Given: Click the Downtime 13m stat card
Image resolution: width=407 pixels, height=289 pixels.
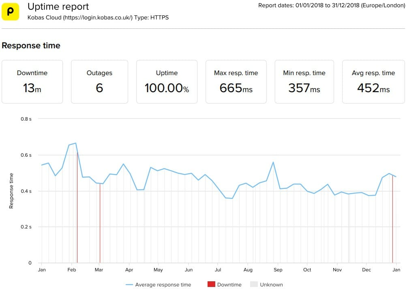Looking at the screenshot, I should coord(32,82).
